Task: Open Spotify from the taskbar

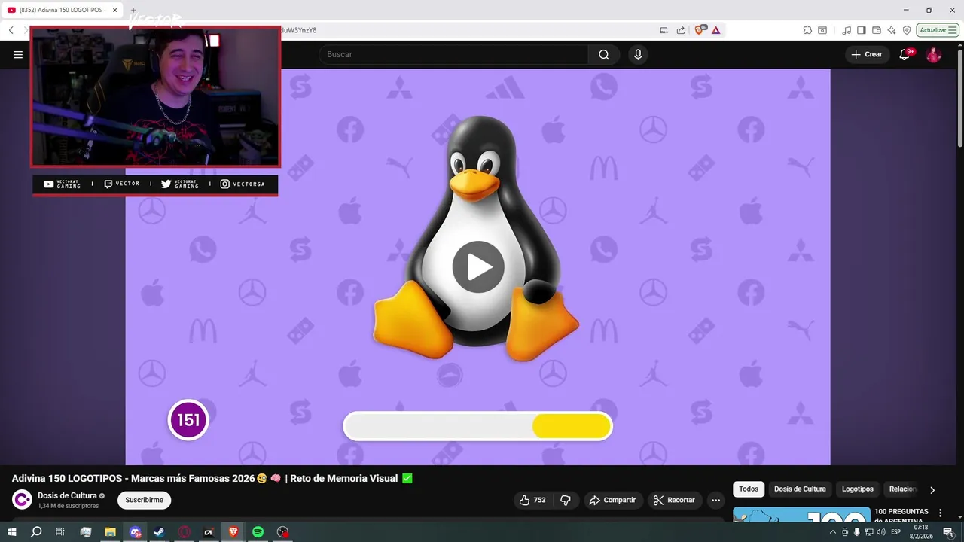Action: coord(258,532)
